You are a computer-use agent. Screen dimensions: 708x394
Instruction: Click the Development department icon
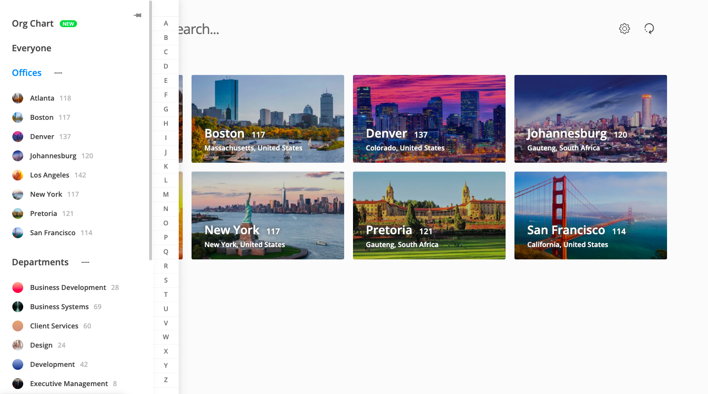pyautogui.click(x=18, y=364)
